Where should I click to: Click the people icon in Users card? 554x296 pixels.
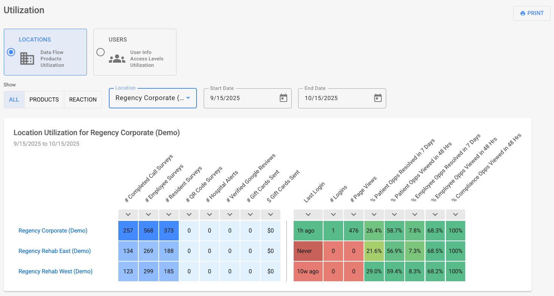click(117, 59)
